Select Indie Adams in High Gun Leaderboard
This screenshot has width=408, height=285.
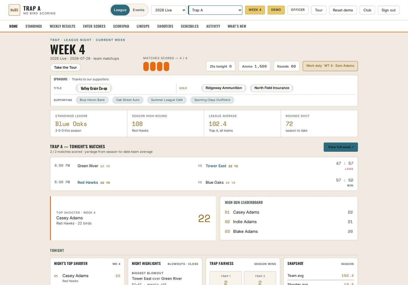(289, 222)
